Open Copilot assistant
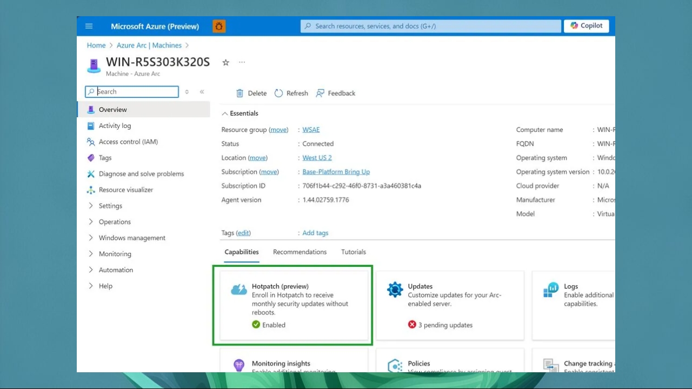The width and height of the screenshot is (692, 389). pyautogui.click(x=587, y=26)
